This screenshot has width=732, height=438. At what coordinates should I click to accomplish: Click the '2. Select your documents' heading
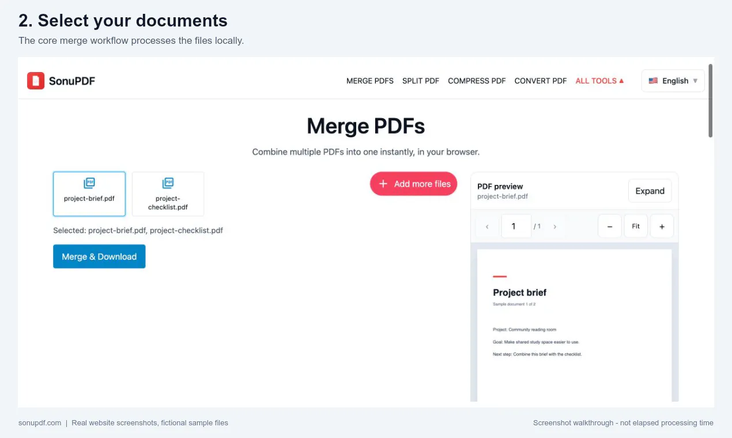pyautogui.click(x=123, y=21)
